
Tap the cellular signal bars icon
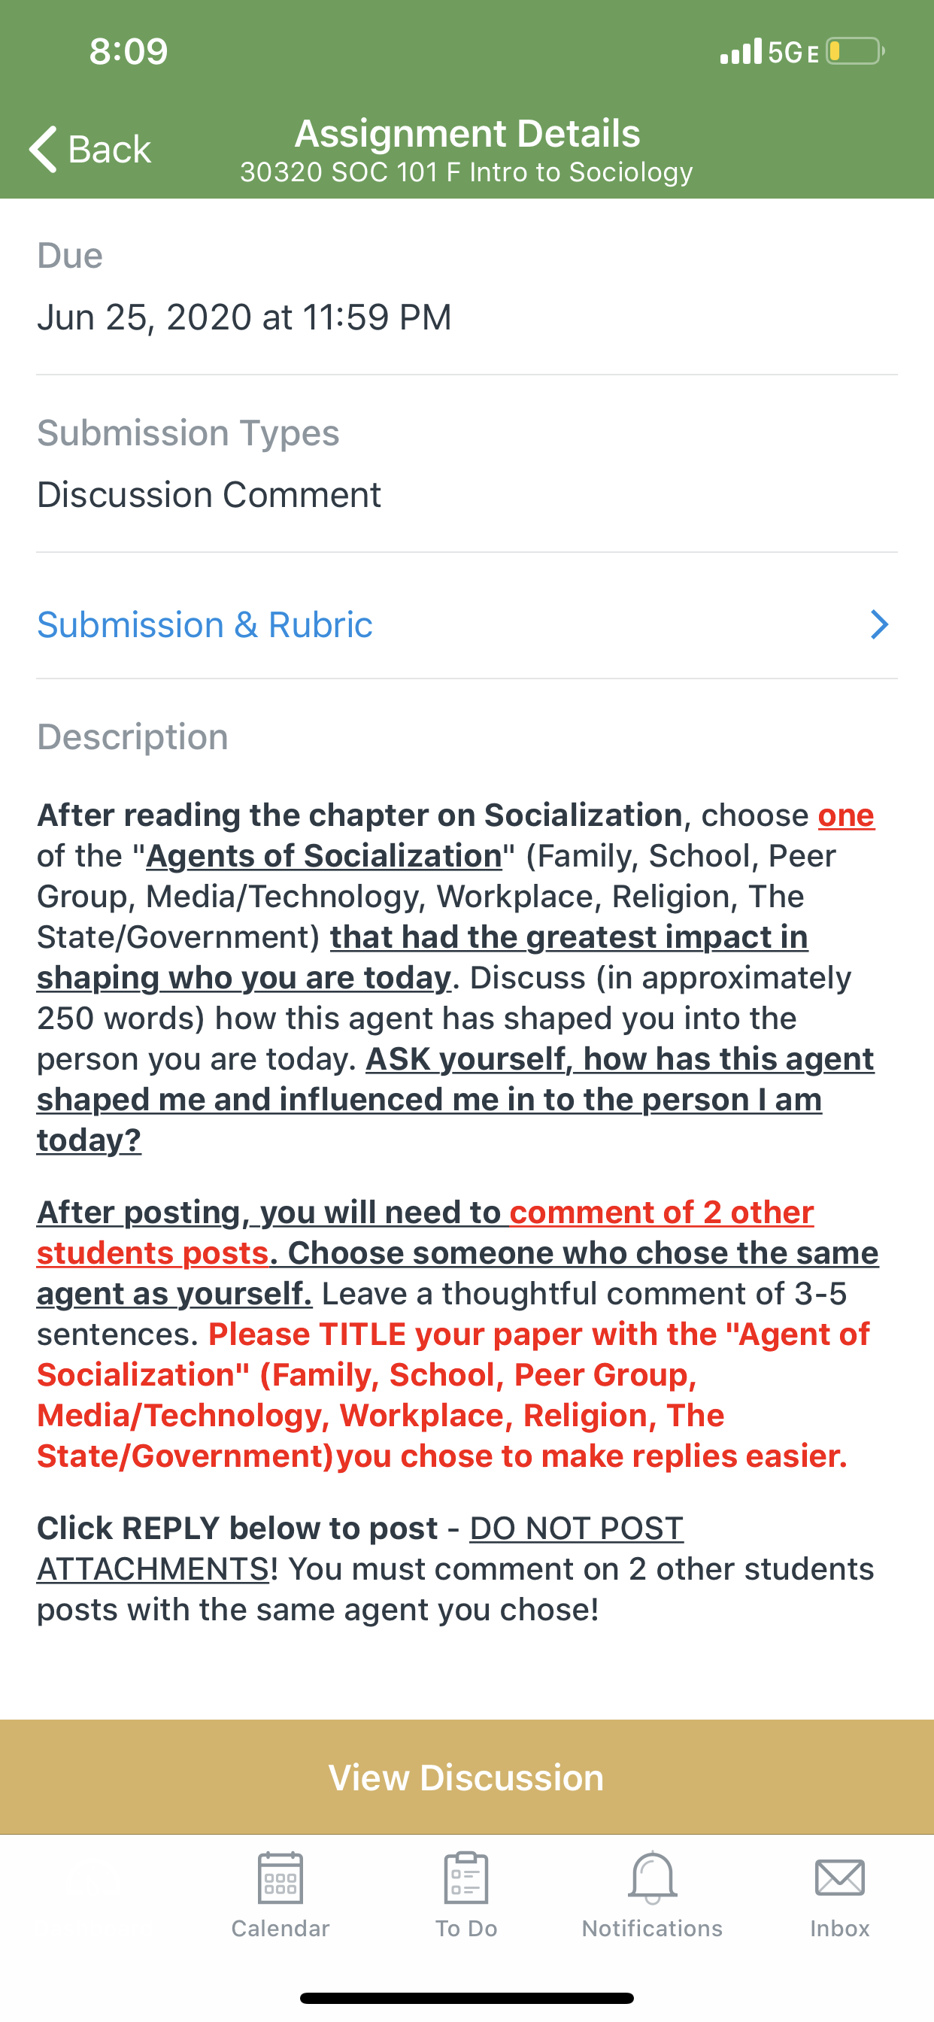[x=740, y=51]
